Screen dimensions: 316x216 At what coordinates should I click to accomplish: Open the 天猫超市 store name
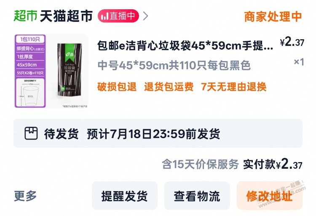66,16
